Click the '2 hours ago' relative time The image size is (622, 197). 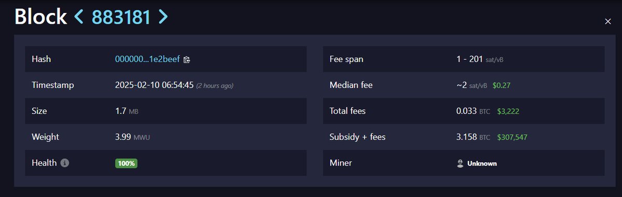[215, 85]
